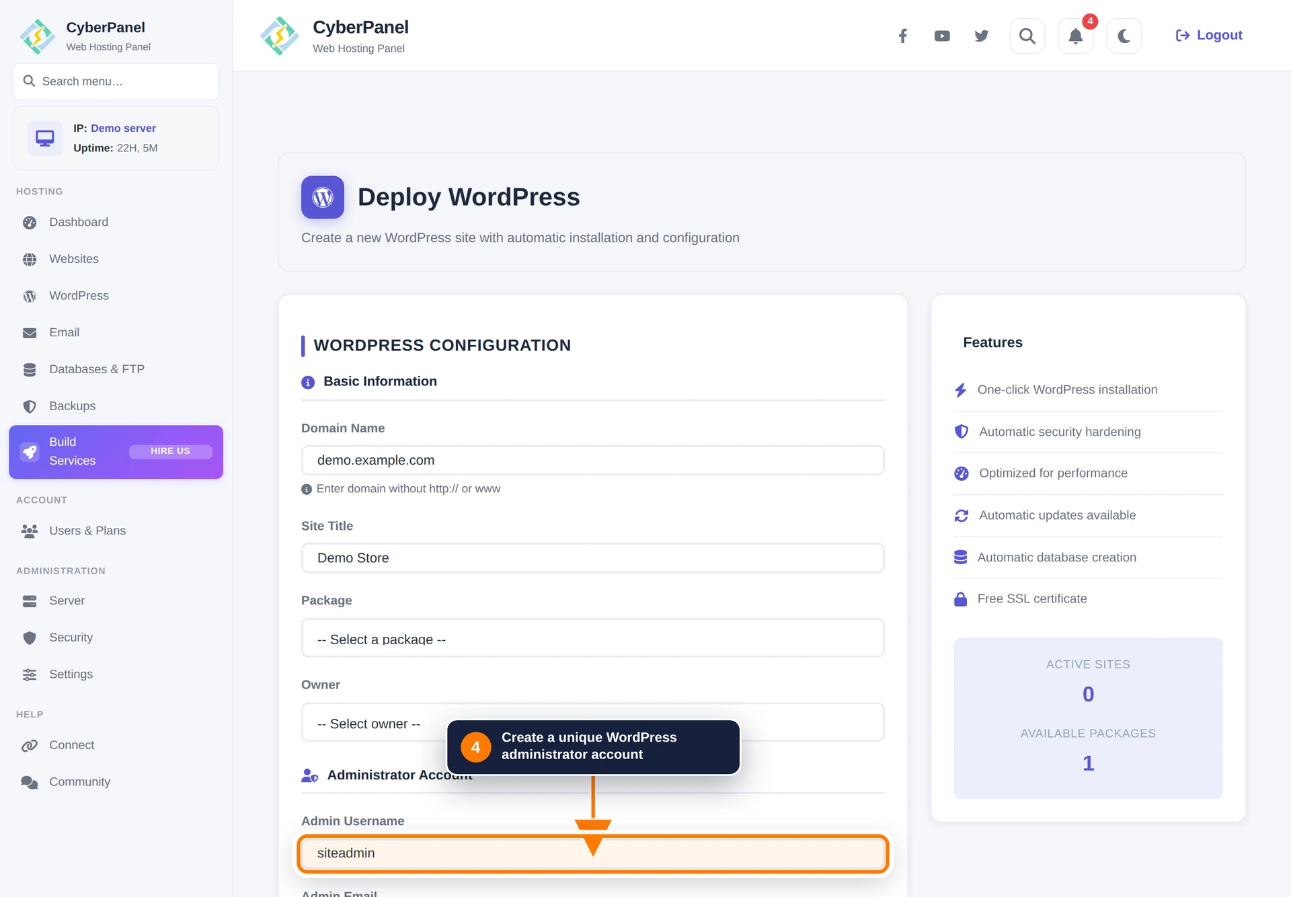
Task: Click the Security shield icon in sidebar
Action: (30, 638)
